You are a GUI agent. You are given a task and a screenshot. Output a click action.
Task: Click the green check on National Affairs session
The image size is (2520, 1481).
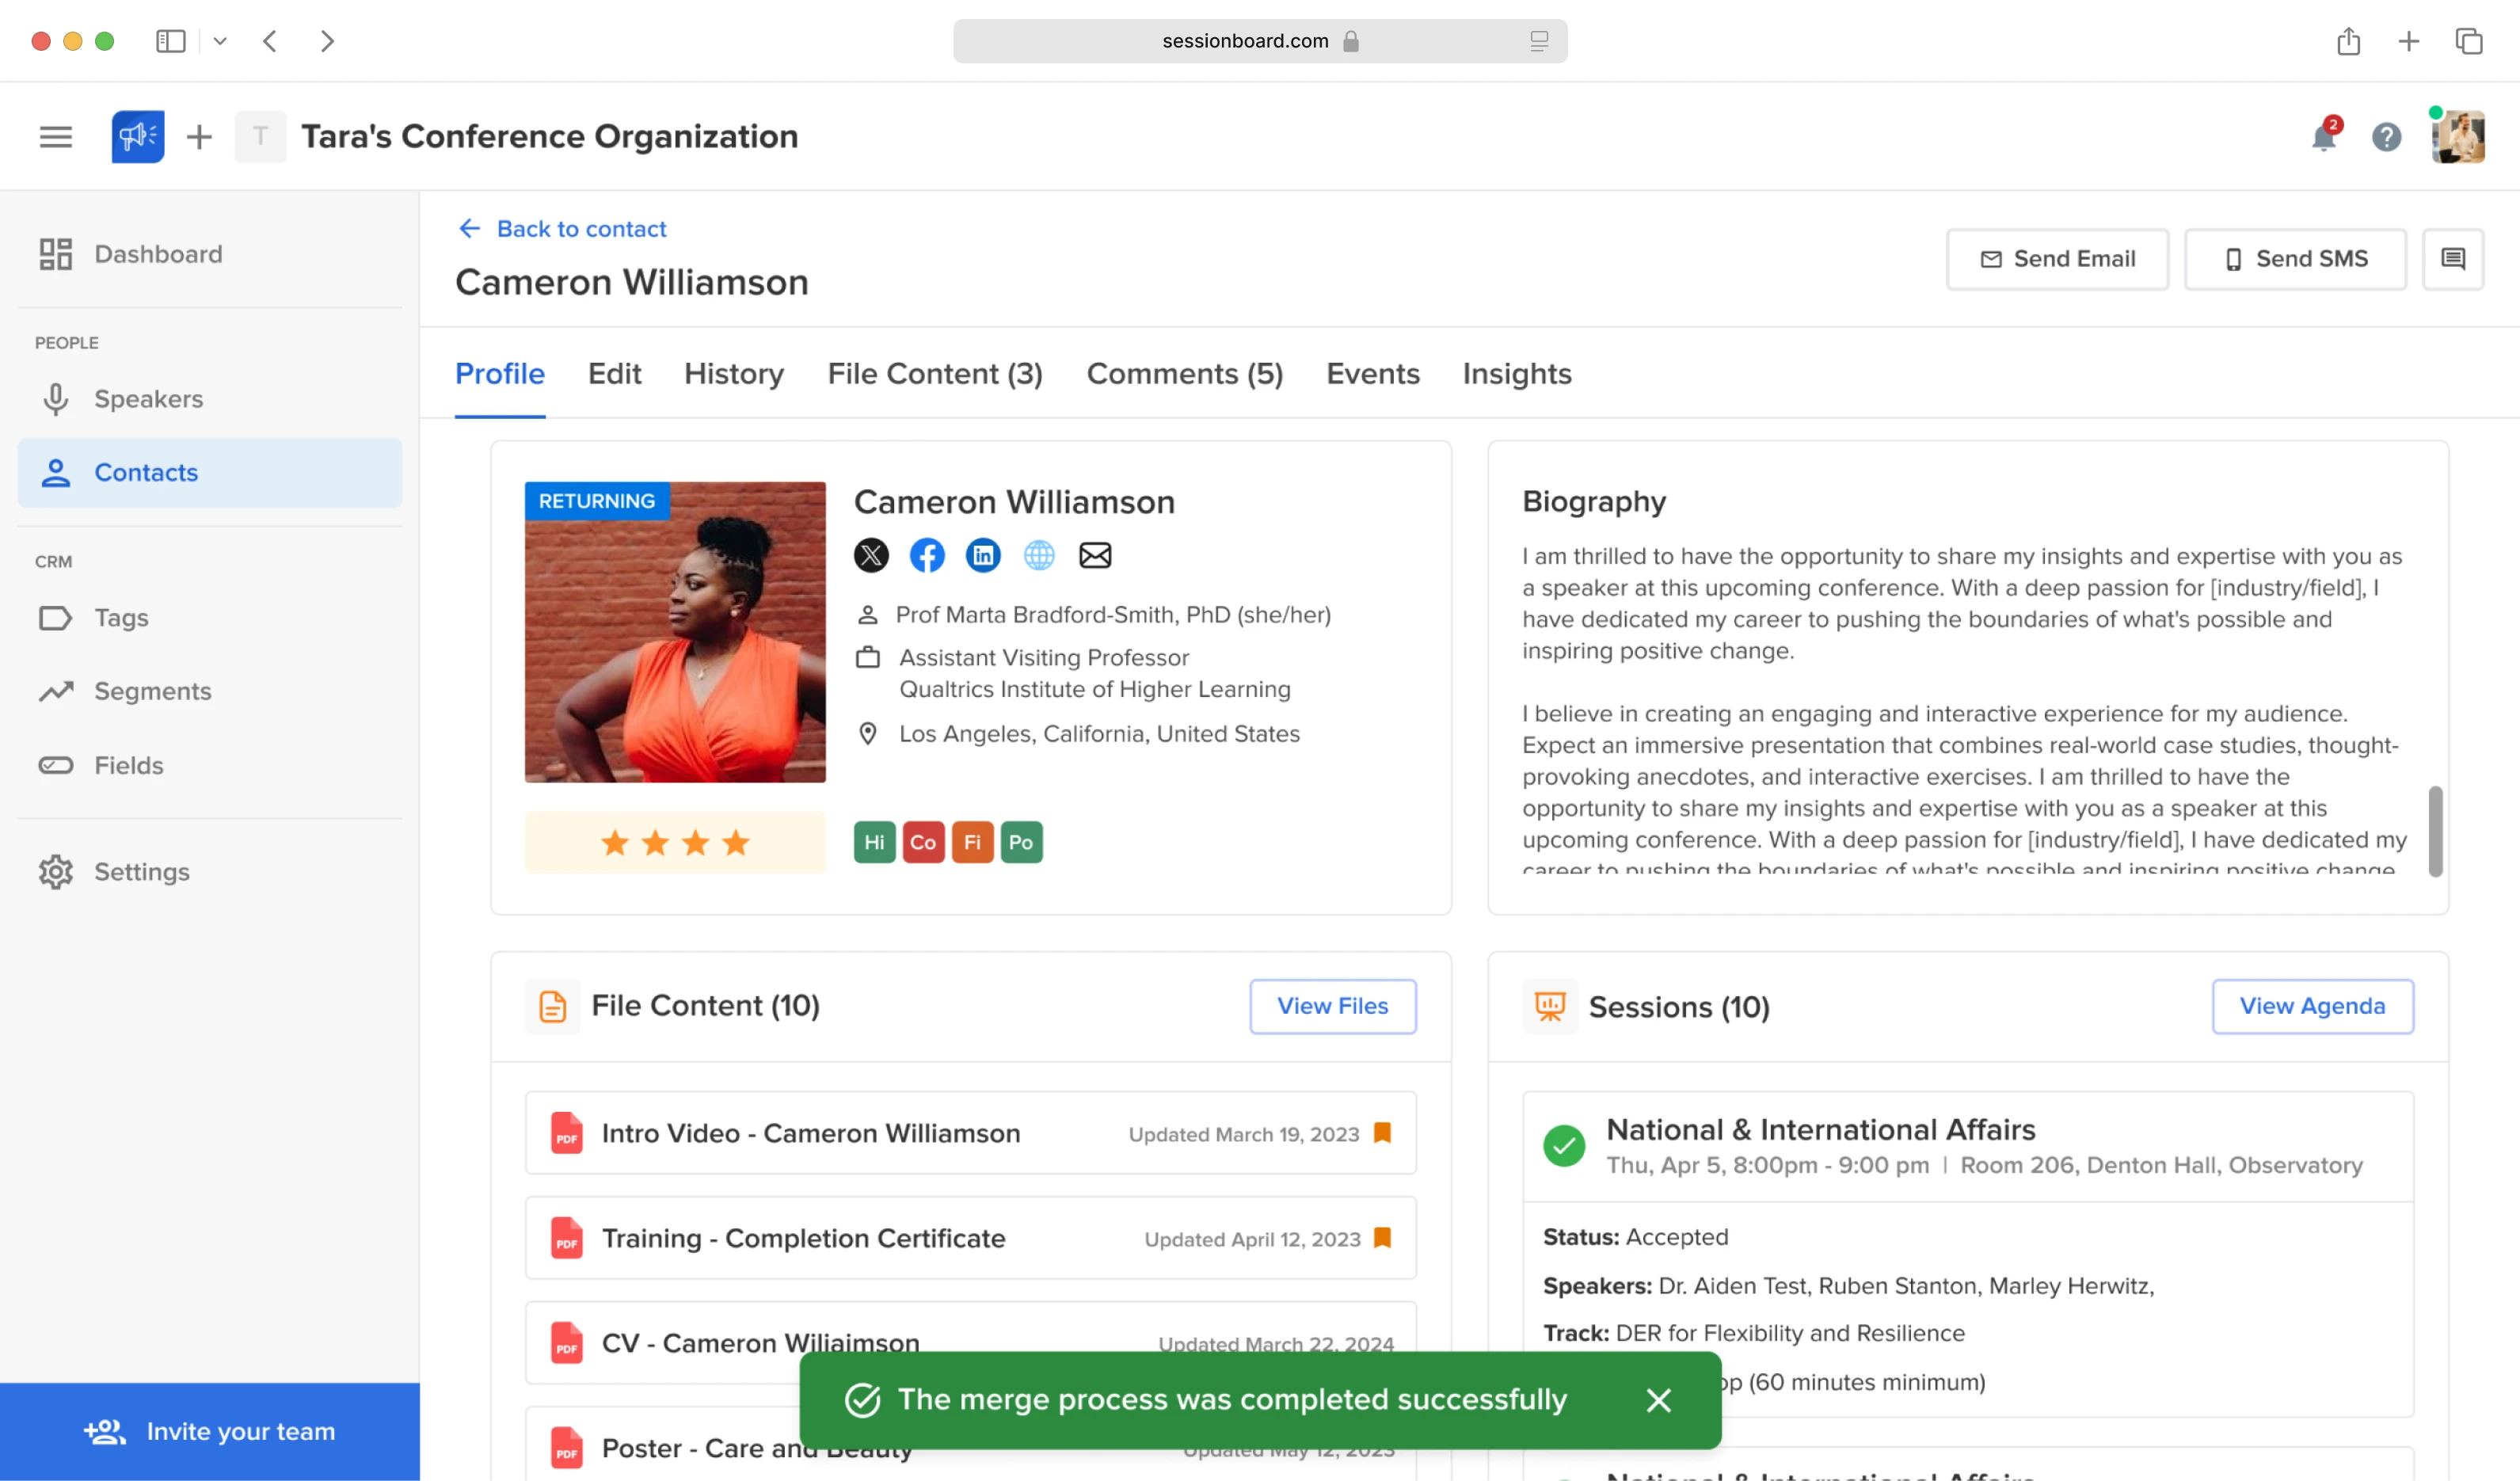click(x=1564, y=1146)
